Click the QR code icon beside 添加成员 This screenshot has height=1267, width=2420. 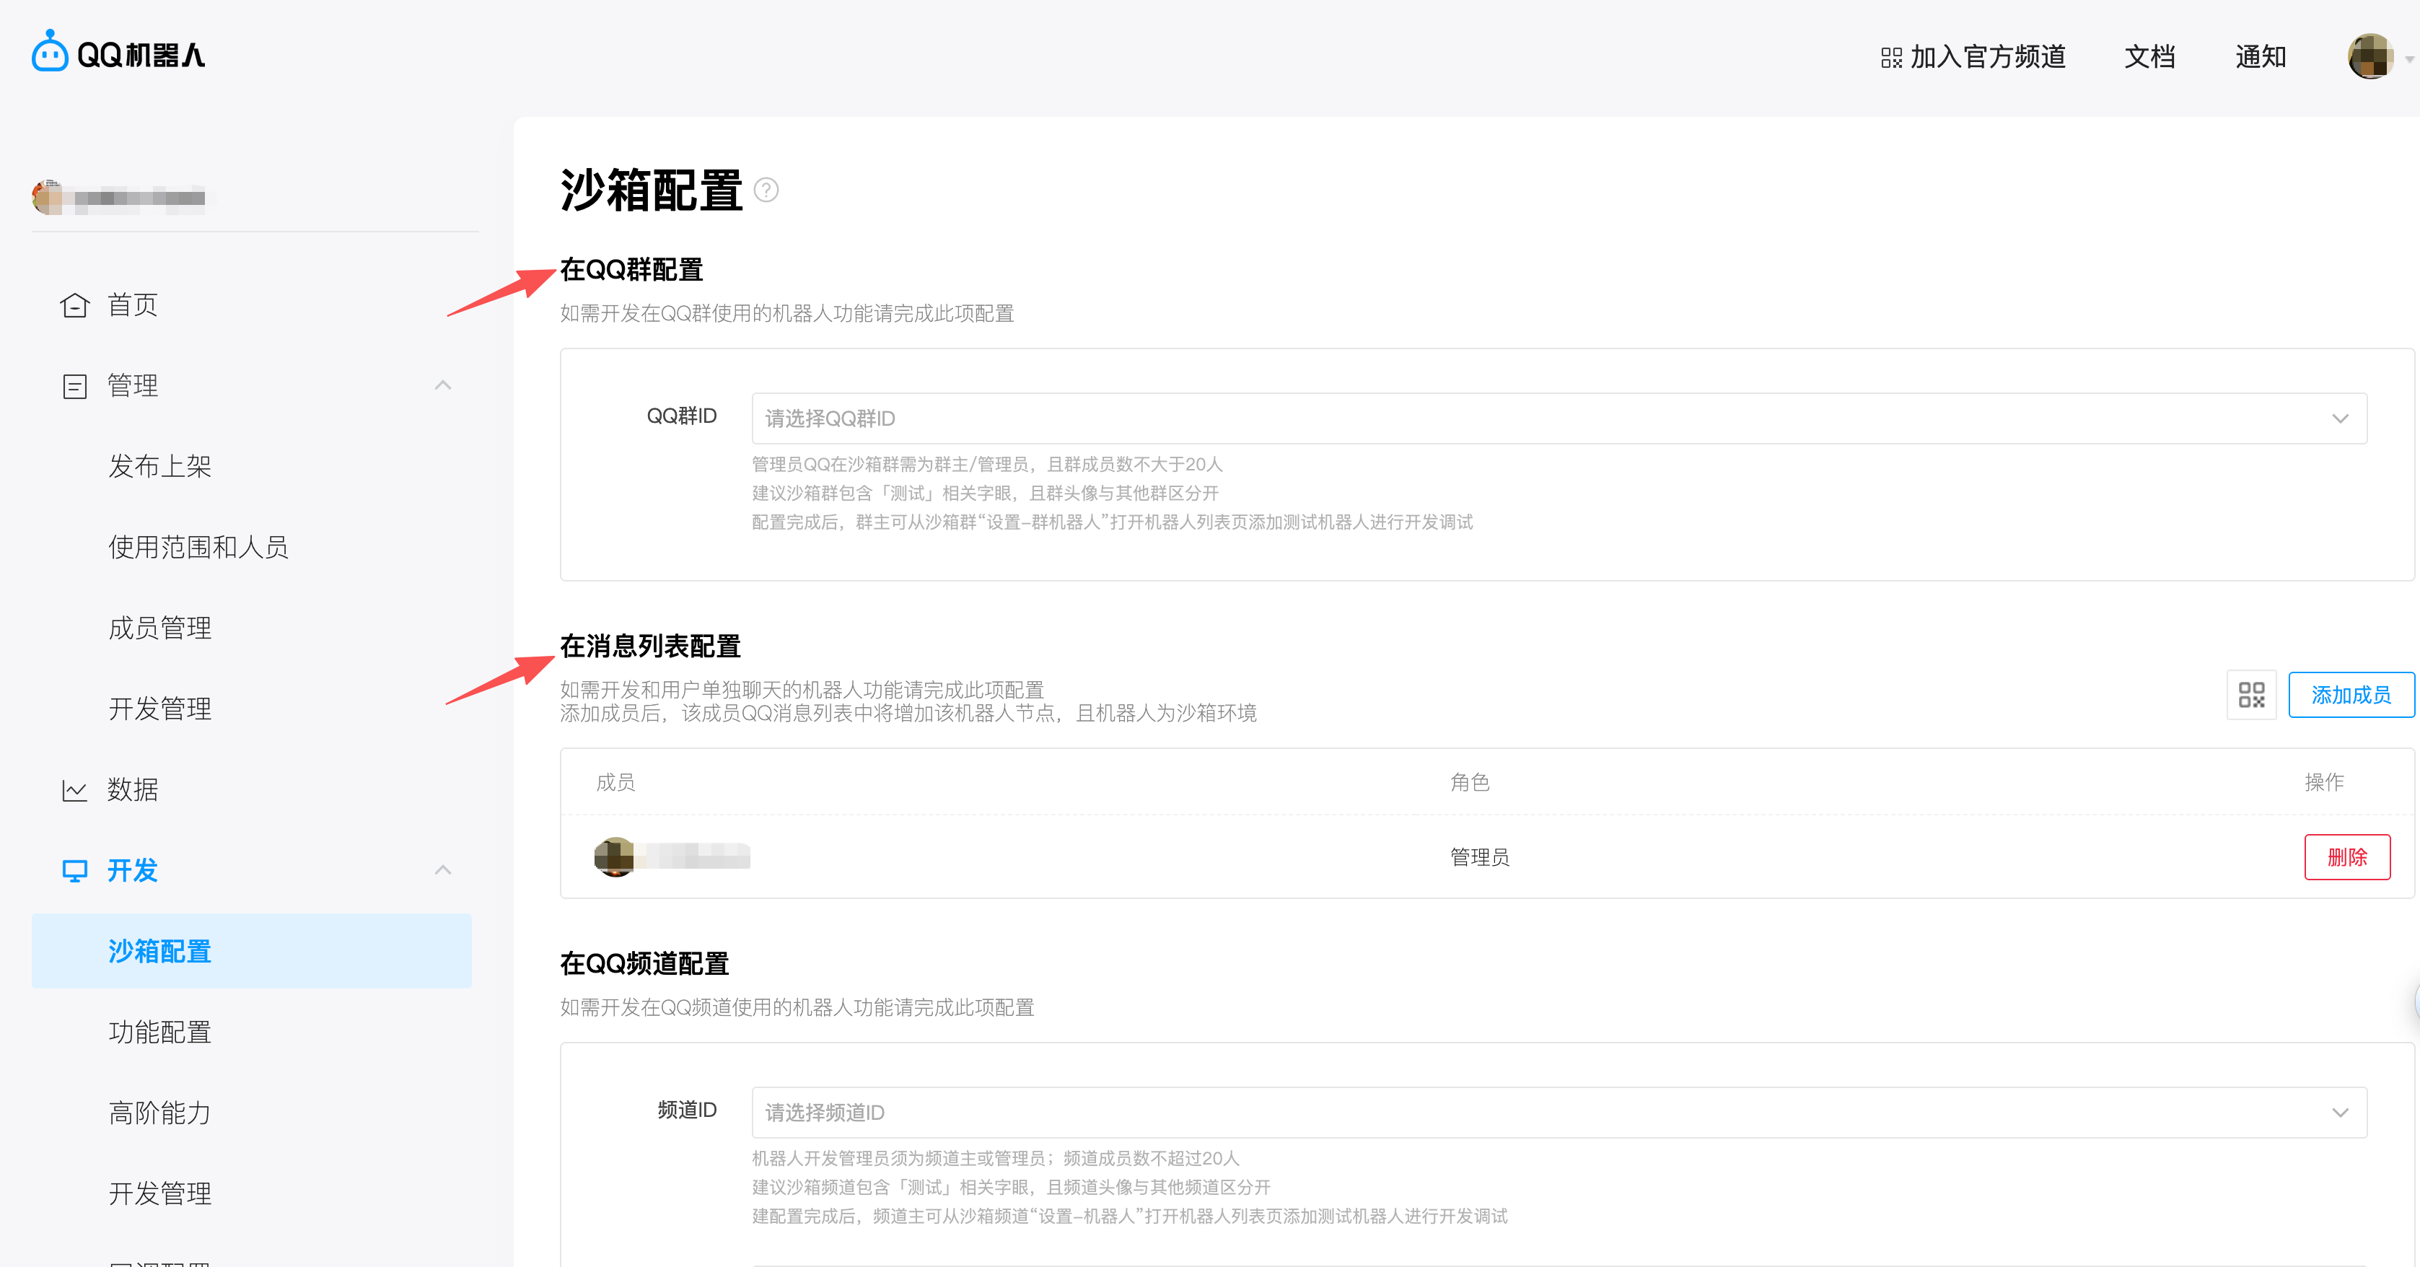tap(2251, 694)
